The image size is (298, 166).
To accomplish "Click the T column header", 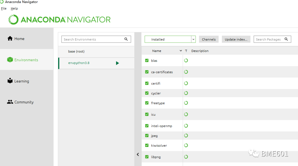I will coord(186,51).
